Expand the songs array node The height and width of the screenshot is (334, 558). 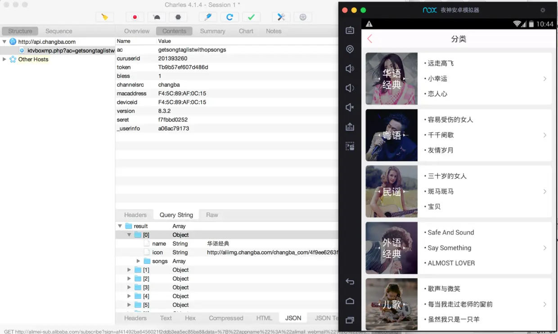(139, 261)
